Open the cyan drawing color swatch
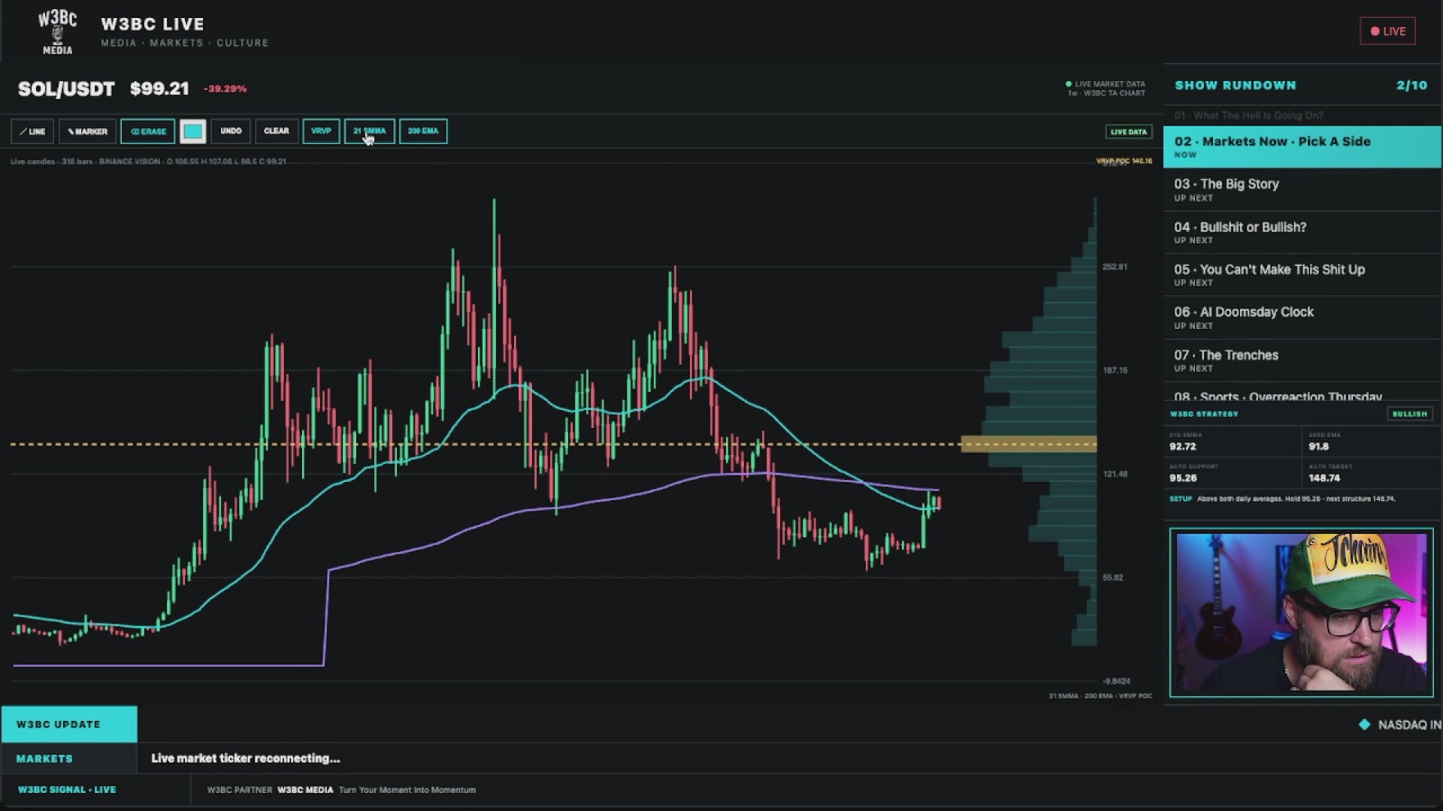 [x=193, y=131]
